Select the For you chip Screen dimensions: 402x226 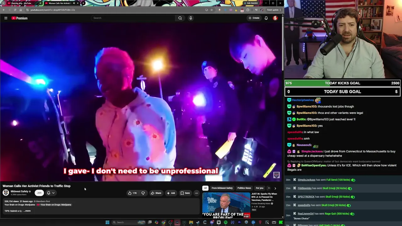(x=259, y=188)
